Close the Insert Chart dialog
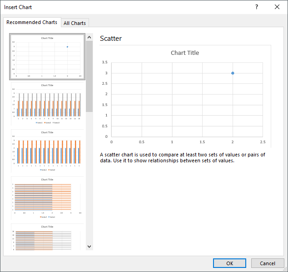The width and height of the screenshot is (288, 272). coord(277,7)
